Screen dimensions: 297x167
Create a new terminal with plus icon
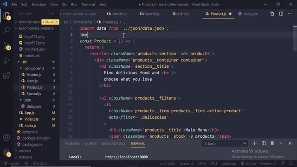(255, 143)
